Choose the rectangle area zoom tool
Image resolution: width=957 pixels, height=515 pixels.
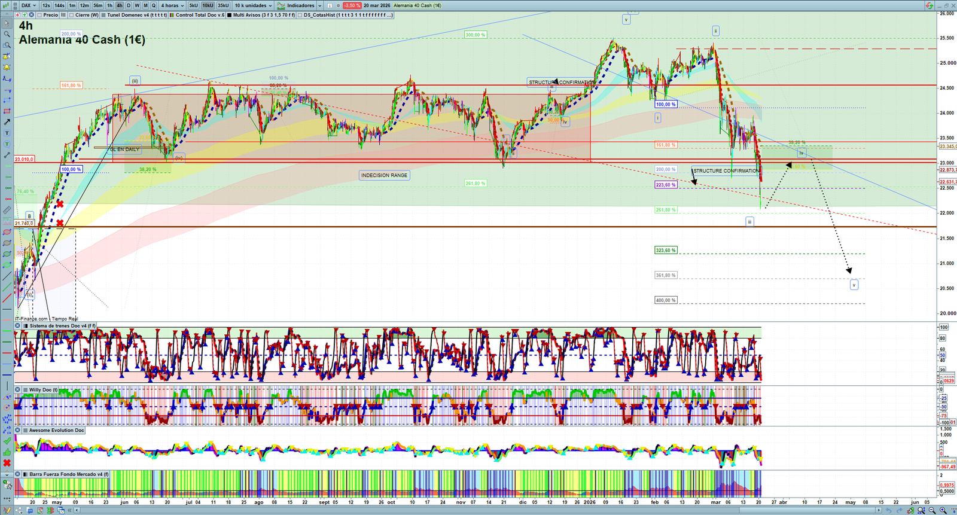pyautogui.click(x=7, y=45)
